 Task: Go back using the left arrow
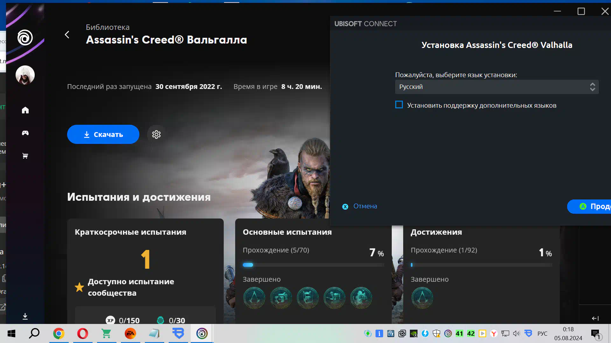67,35
